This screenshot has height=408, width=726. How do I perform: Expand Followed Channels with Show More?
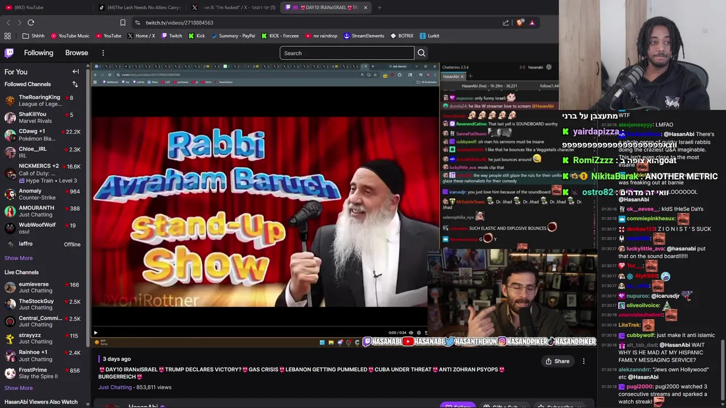(19, 258)
